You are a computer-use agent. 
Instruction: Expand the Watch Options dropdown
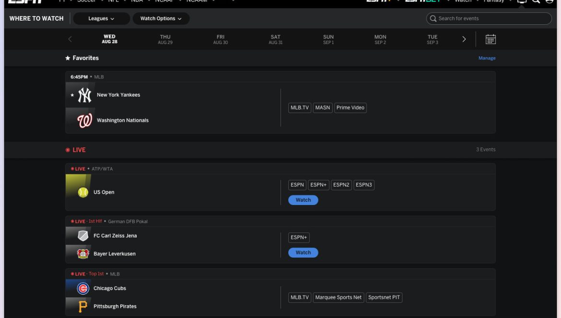[161, 19]
